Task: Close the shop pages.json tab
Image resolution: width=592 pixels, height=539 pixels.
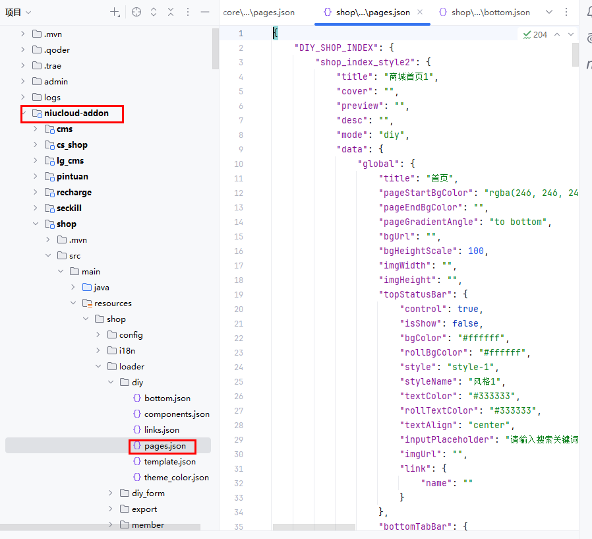Action: tap(421, 12)
